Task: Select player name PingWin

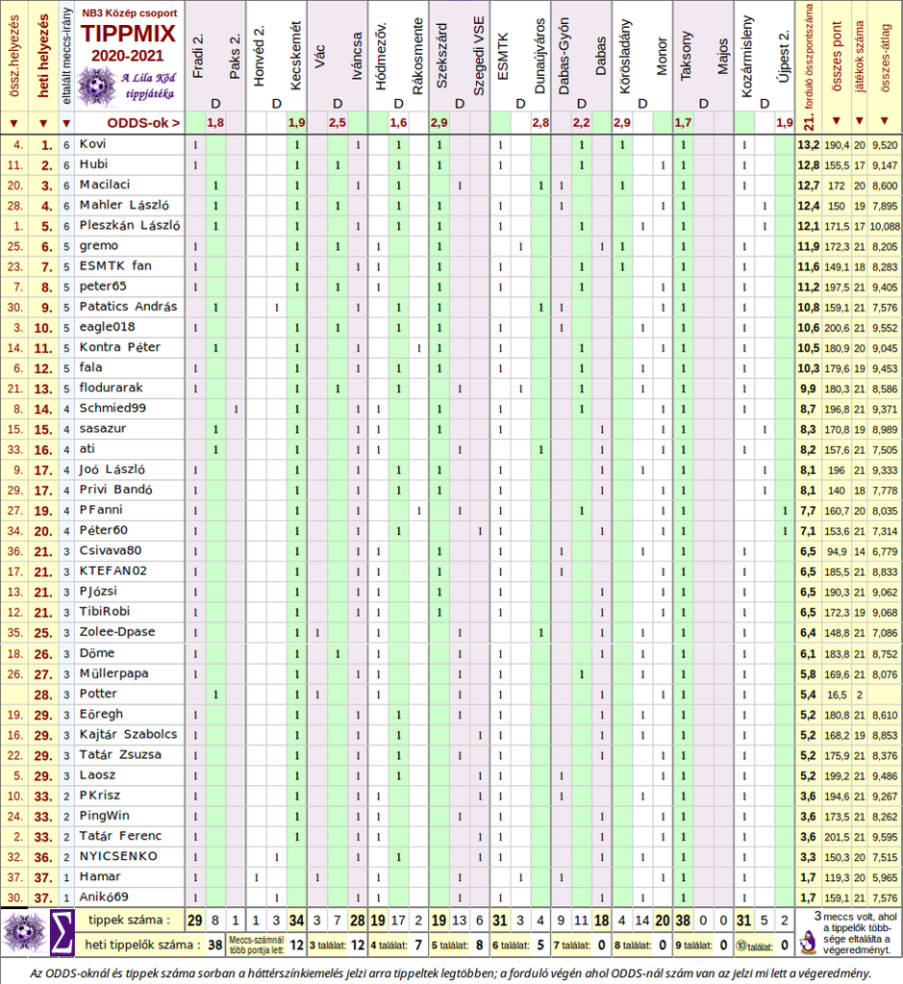Action: [x=104, y=816]
